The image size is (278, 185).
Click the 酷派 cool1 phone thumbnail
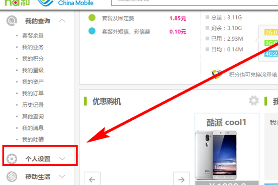216,155
